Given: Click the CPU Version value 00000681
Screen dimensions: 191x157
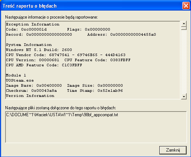Looking at the screenshot, I should pos(49,60).
